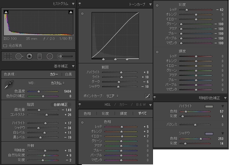
Task: Collapse the 基本補正 panel
Action: [73, 66]
